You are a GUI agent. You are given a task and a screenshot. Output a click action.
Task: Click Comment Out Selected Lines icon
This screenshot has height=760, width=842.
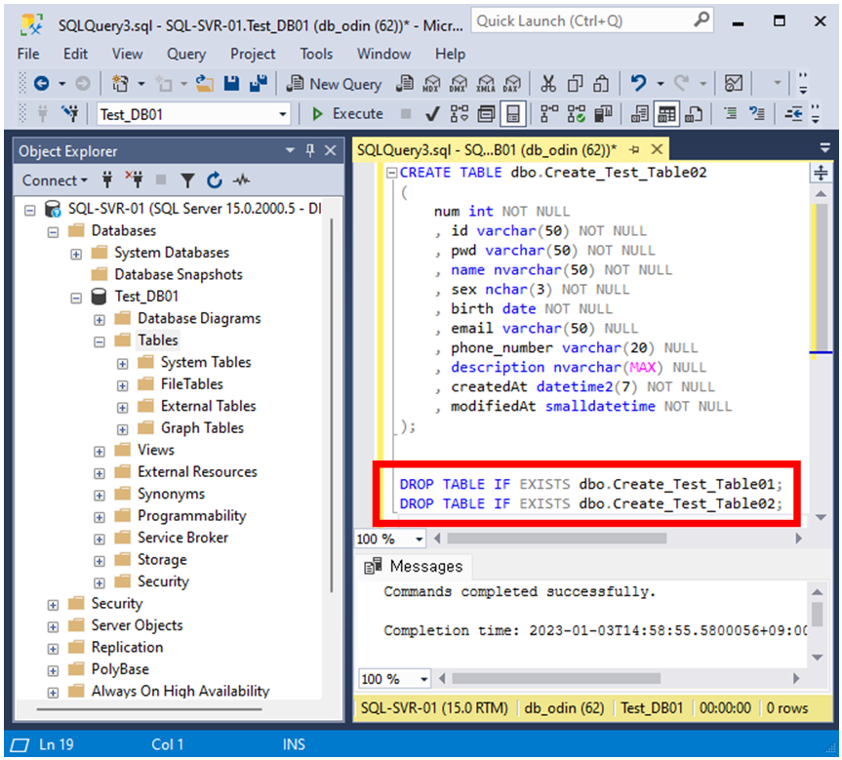click(730, 114)
